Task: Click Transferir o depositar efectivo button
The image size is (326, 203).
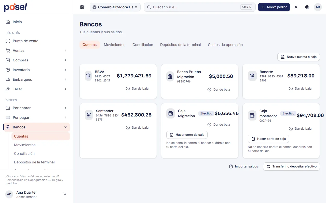Action: point(291,166)
